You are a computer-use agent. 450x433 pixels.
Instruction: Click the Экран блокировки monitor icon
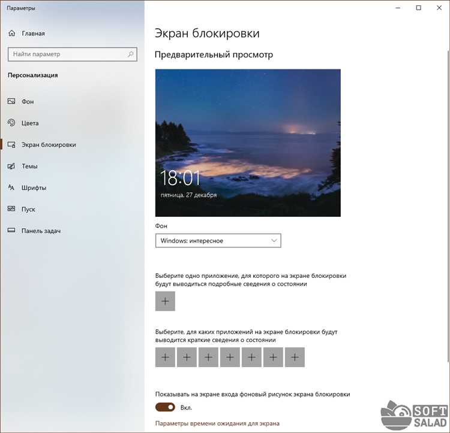pos(11,144)
